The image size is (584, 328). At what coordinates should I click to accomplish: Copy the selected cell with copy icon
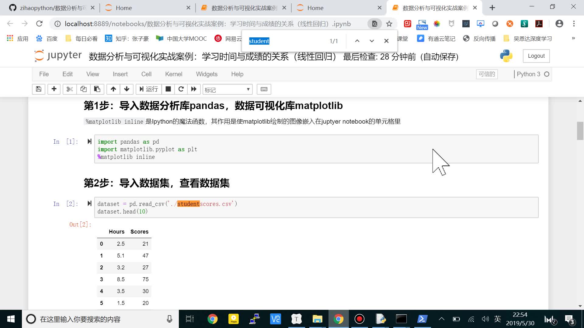click(x=83, y=89)
